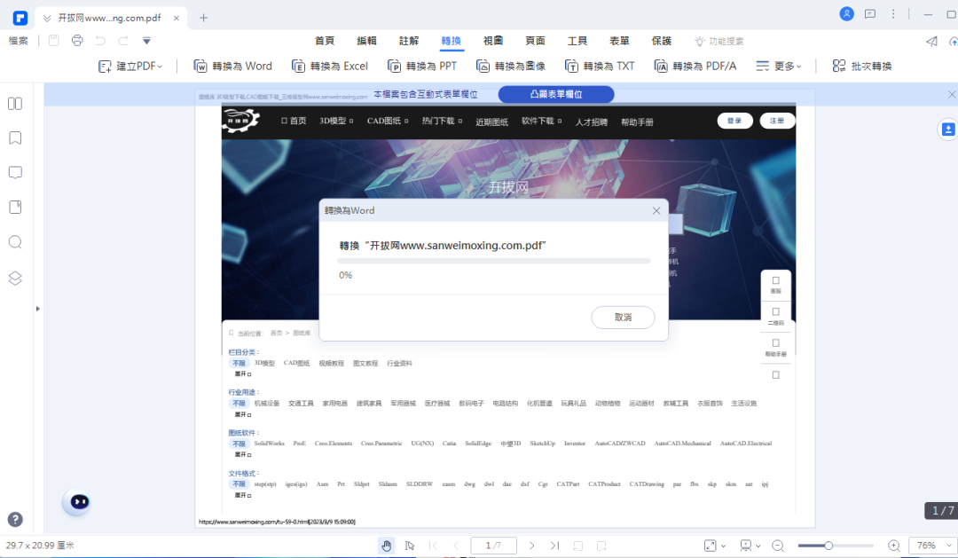Click 轉換為 Excel toolbar button
The image size is (958, 558).
330,66
